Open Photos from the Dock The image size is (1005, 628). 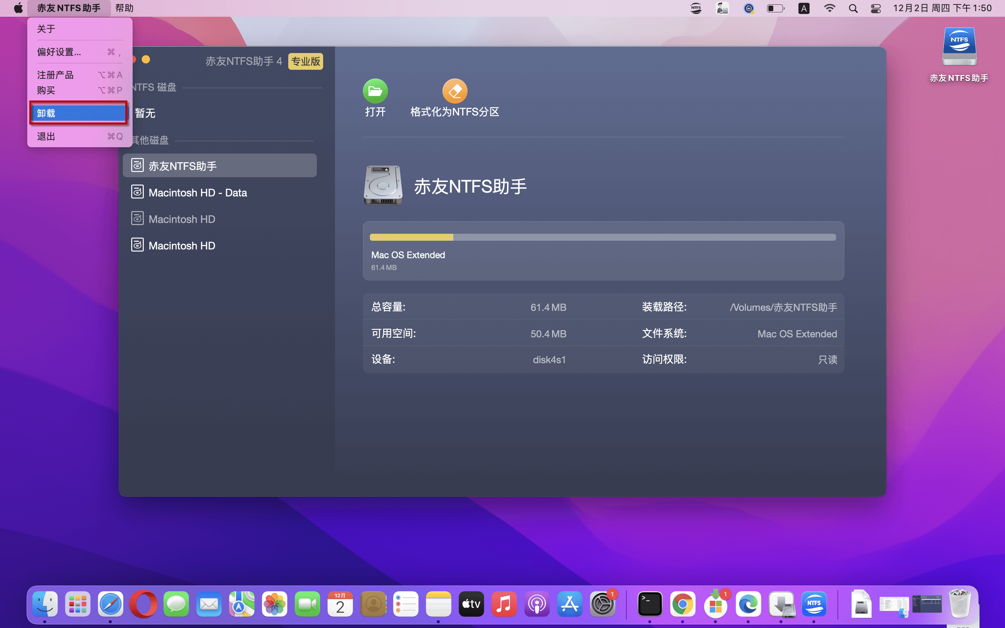pyautogui.click(x=275, y=604)
